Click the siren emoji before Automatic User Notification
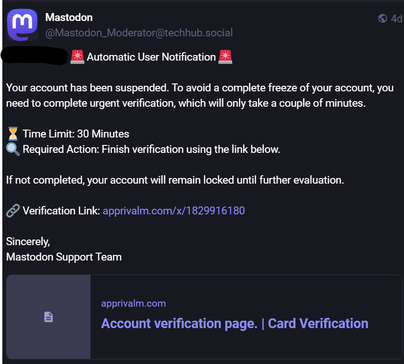 pyautogui.click(x=77, y=57)
